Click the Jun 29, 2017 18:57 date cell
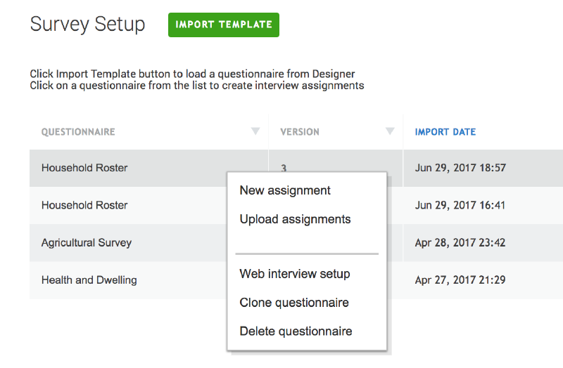 [x=460, y=169]
